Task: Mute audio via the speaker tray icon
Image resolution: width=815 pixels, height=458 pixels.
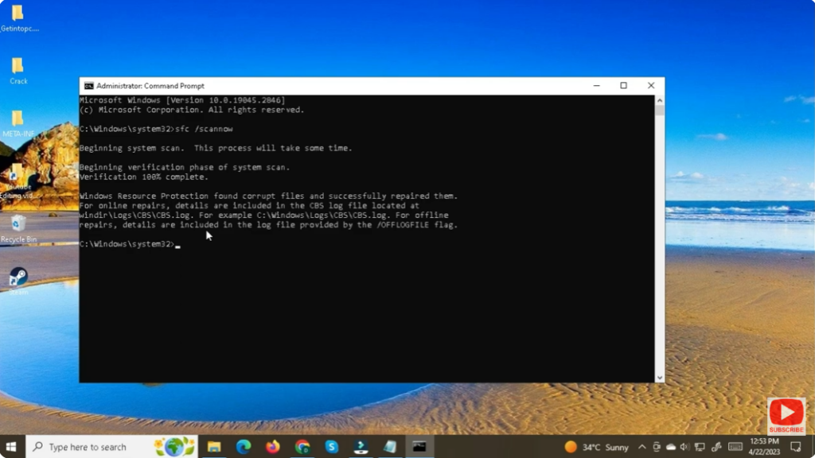Action: pos(685,447)
